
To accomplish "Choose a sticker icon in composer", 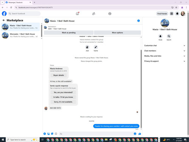I will tap(52, 134).
